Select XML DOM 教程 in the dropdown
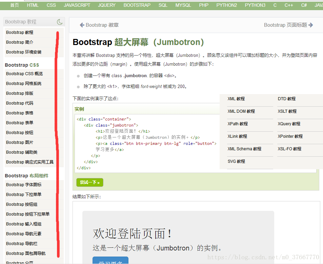Screen dimensions: 323x264 pos(241,111)
